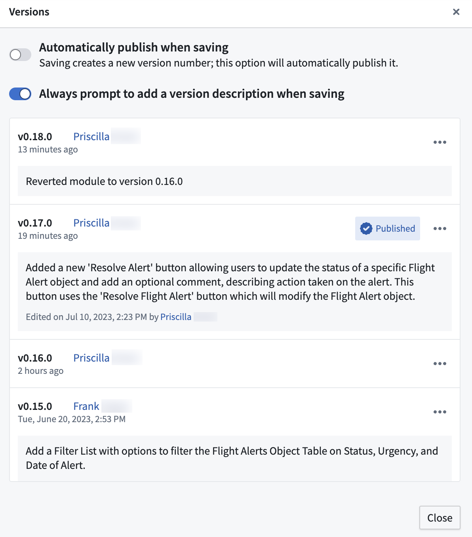This screenshot has width=472, height=537.
Task: Close the Versions dialog using the X icon
Action: pyautogui.click(x=456, y=12)
